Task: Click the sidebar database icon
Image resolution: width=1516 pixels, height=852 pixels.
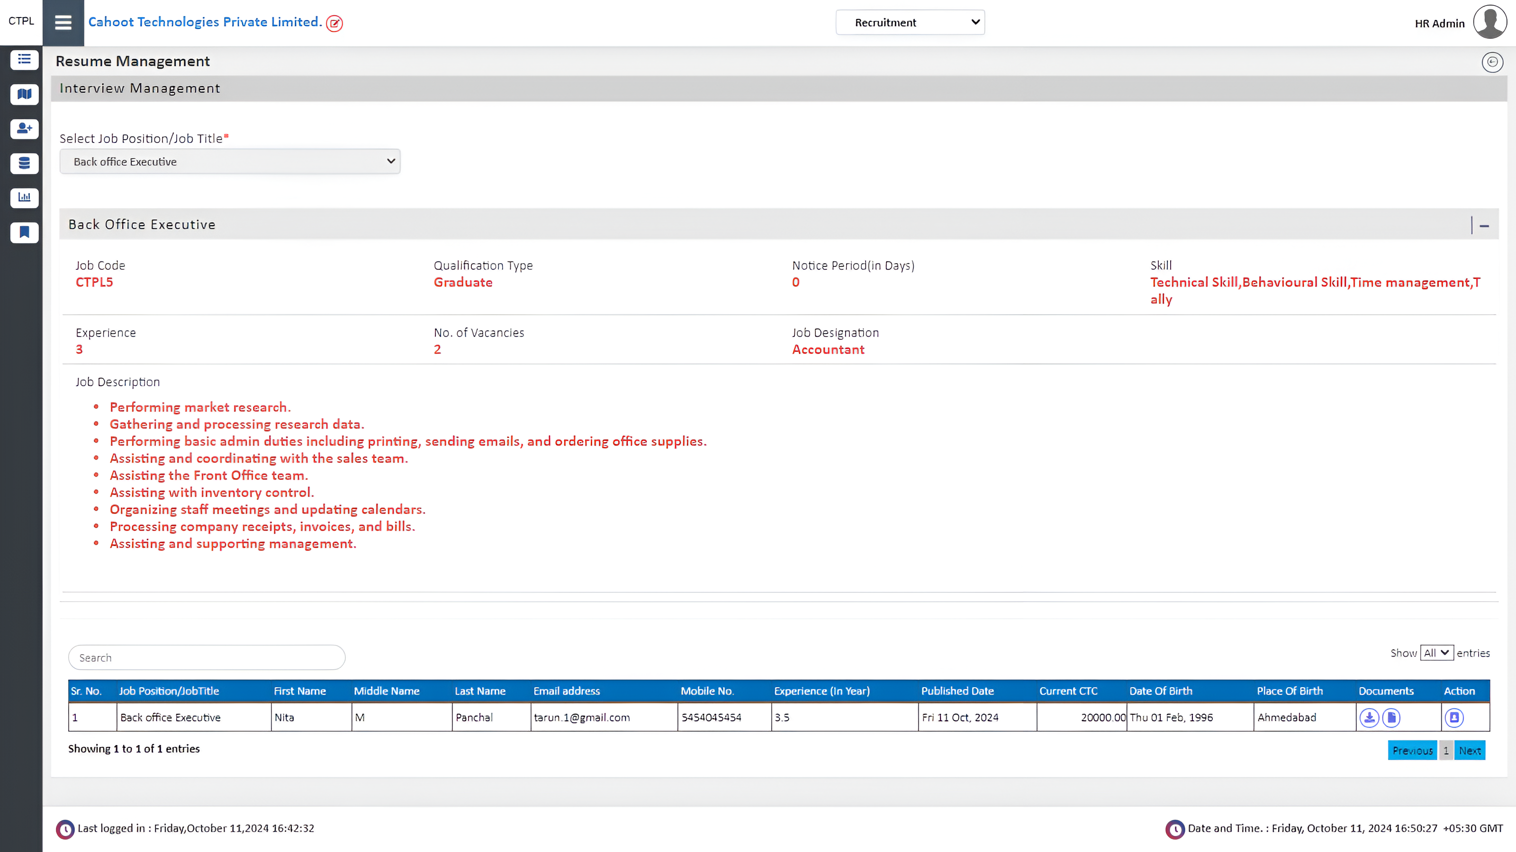Action: click(24, 163)
